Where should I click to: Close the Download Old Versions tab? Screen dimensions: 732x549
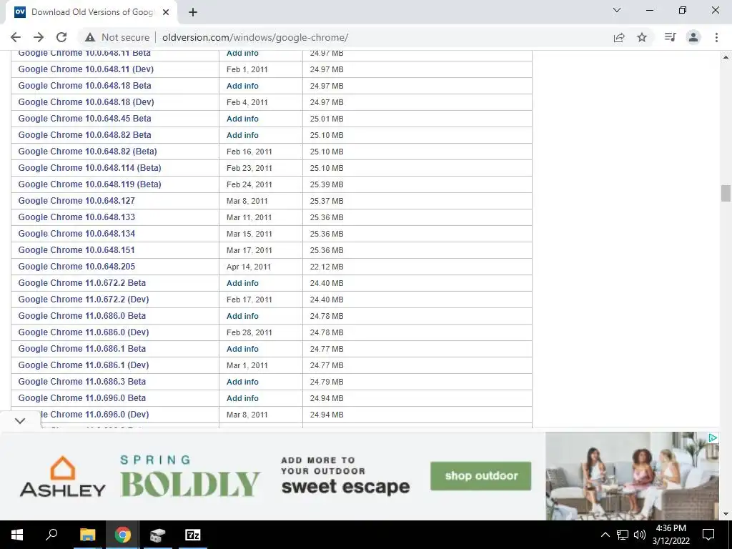(166, 12)
